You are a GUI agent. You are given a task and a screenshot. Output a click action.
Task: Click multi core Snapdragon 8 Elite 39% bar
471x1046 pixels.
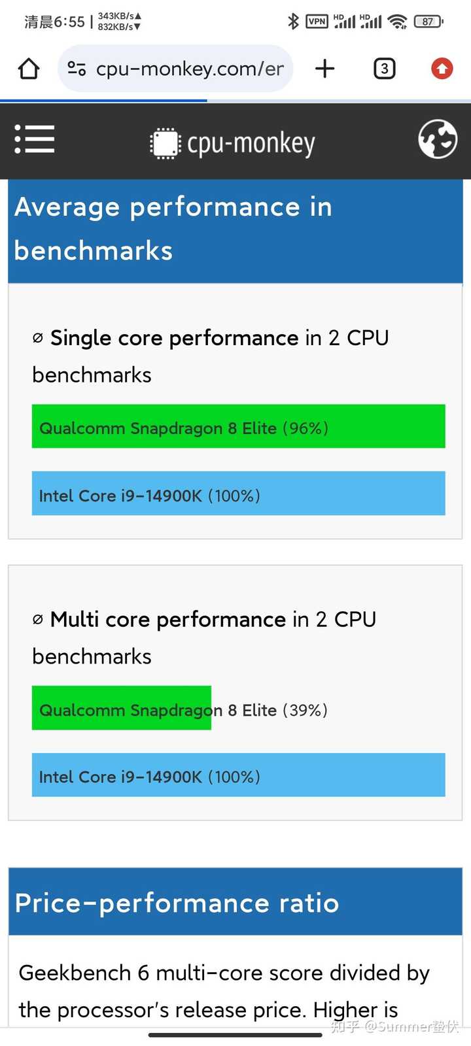click(122, 708)
